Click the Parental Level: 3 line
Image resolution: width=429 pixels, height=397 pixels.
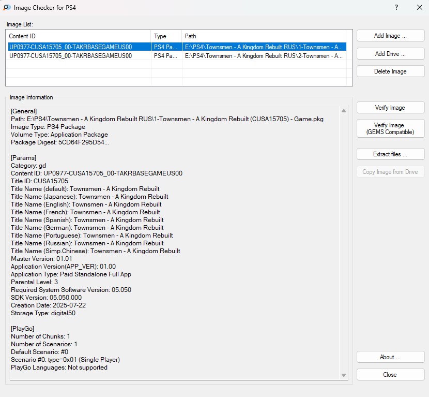(x=35, y=282)
